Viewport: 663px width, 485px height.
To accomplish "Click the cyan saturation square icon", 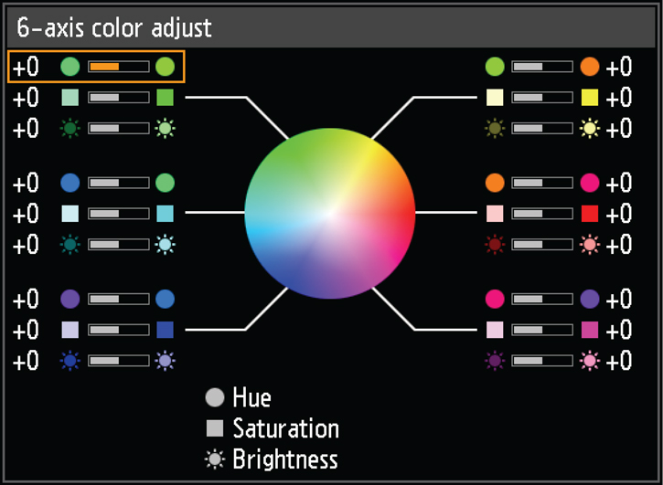I will [x=165, y=214].
